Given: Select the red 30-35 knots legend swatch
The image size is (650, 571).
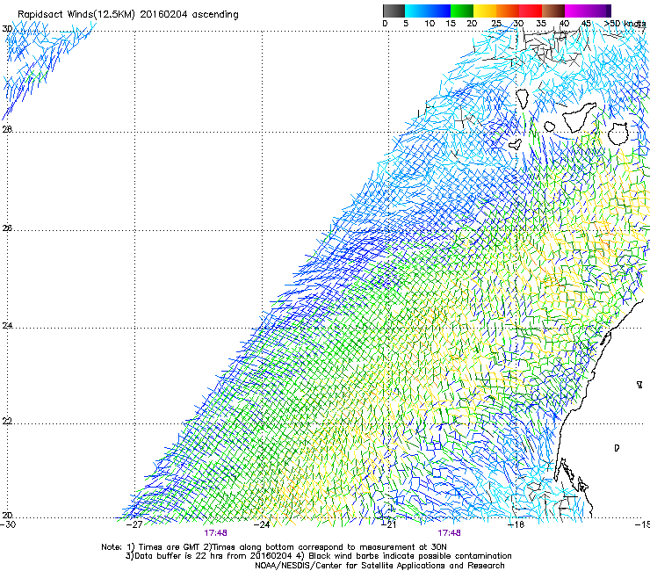Looking at the screenshot, I should click(x=531, y=11).
